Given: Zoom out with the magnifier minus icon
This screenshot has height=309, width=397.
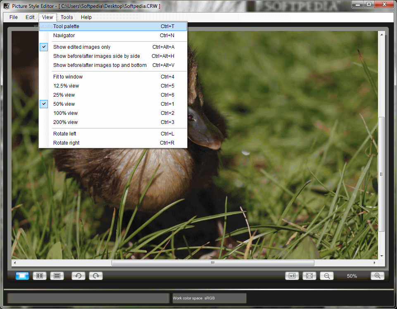Looking at the screenshot, I should tap(327, 276).
